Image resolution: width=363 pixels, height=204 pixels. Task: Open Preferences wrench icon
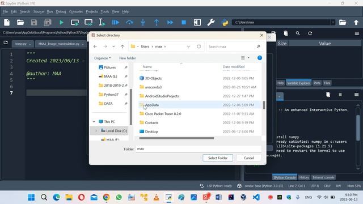pos(211,23)
